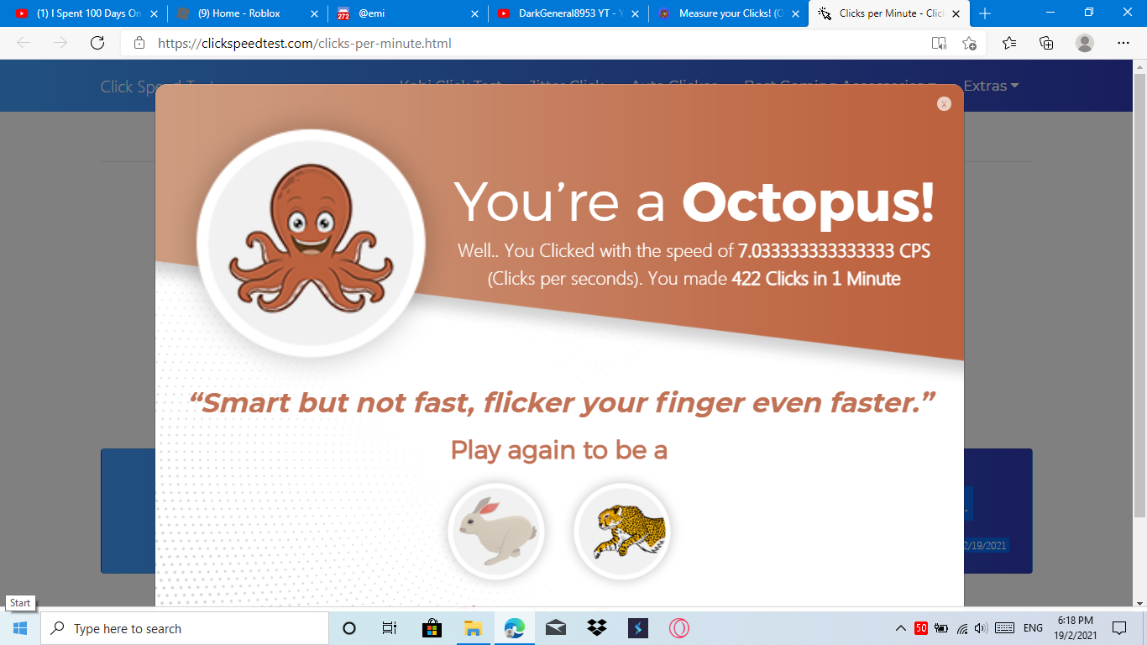The width and height of the screenshot is (1147, 645).
Task: Open browser Collections panel
Action: [1046, 43]
